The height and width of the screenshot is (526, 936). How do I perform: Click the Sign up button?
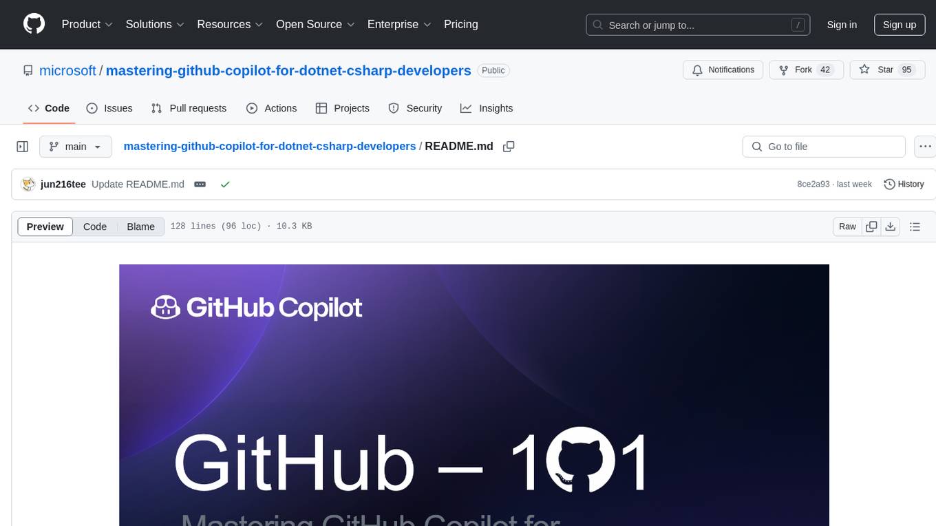(900, 25)
